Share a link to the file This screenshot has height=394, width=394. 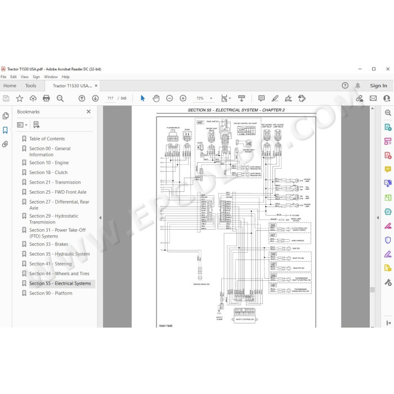[360, 98]
